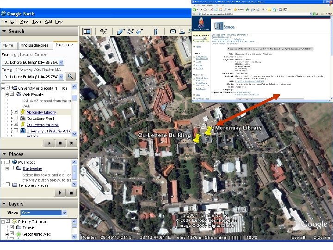This screenshot has height=250, width=333.
Task: Click the Add Placemark toolbar icon
Action: tap(104, 31)
